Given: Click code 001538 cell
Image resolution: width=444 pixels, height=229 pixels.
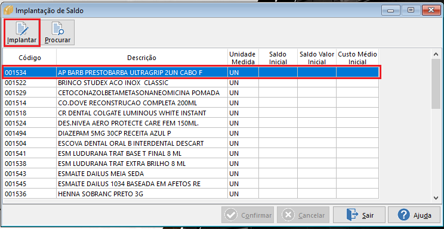Looking at the screenshot, I should [30, 164].
